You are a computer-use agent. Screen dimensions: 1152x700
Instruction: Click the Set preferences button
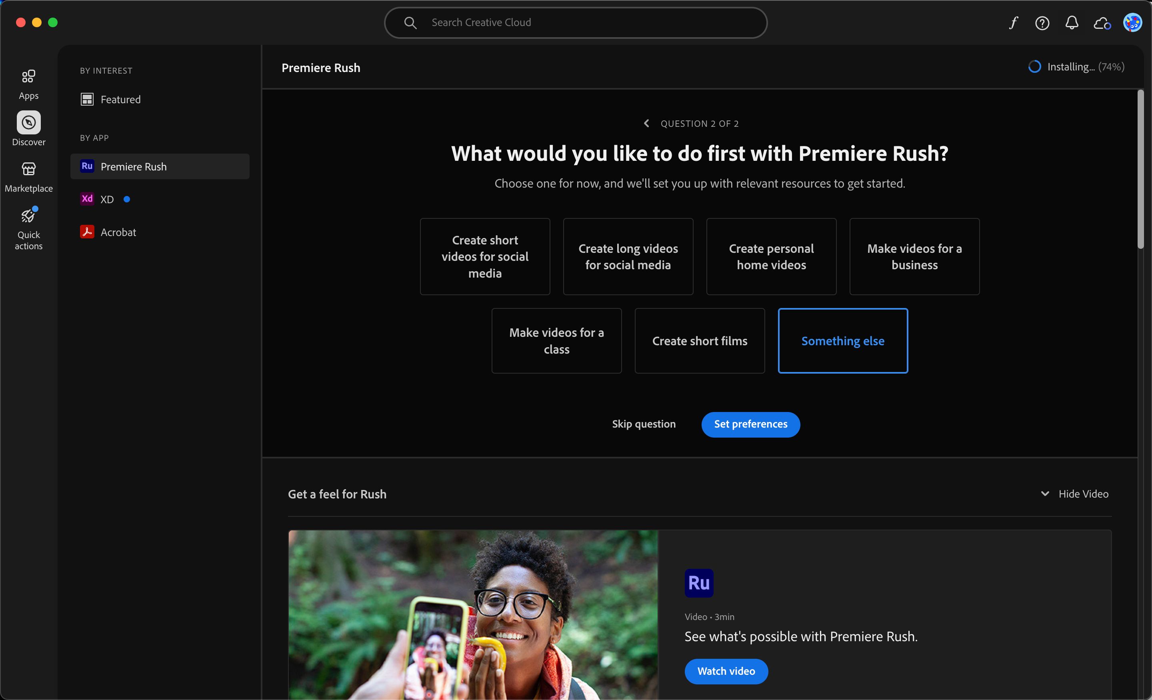[x=750, y=424]
